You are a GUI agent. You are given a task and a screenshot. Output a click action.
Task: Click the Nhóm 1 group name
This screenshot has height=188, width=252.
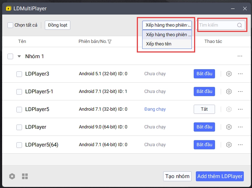click(34, 56)
